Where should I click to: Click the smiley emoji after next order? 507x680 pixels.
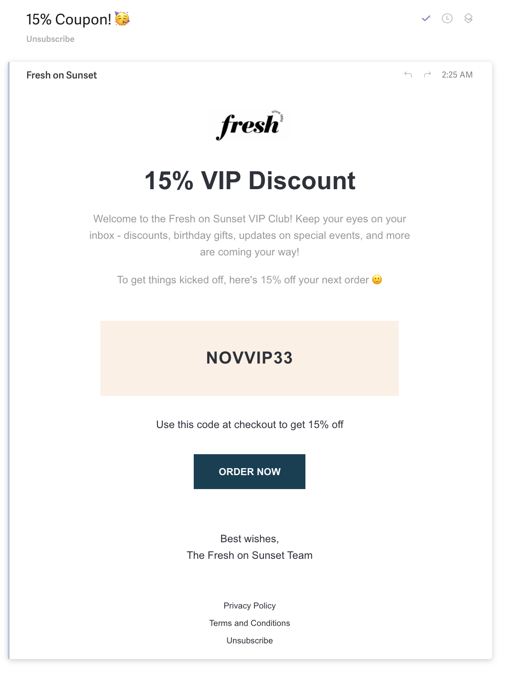click(377, 279)
